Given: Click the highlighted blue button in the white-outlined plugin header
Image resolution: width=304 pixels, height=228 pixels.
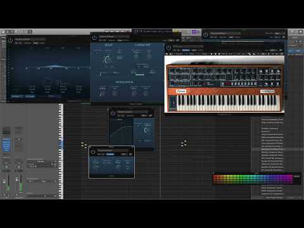Looking at the screenshot, I should (110, 155).
